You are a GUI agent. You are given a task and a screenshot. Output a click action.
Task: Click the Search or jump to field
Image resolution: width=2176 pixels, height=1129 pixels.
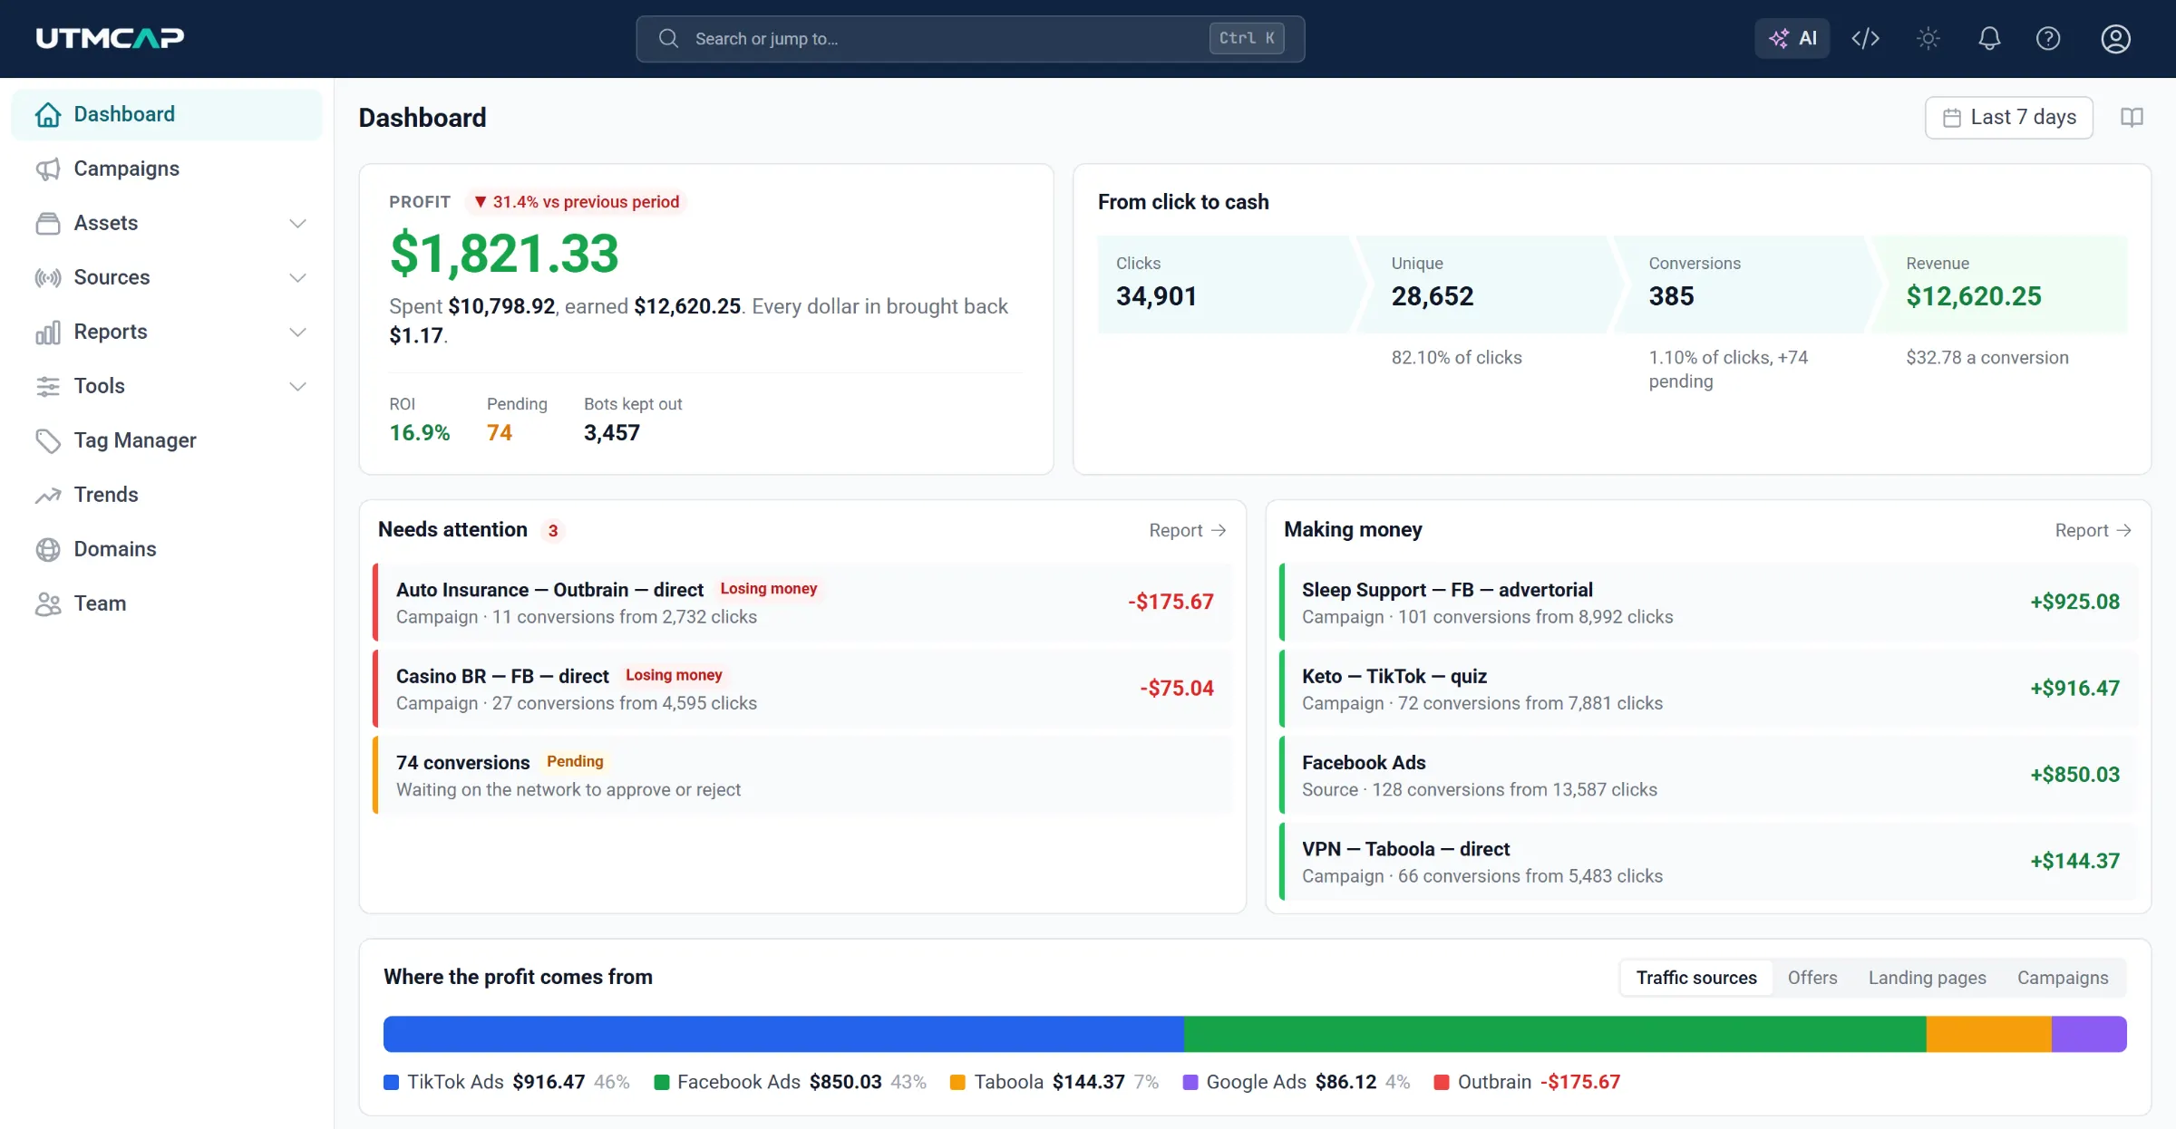click(970, 39)
